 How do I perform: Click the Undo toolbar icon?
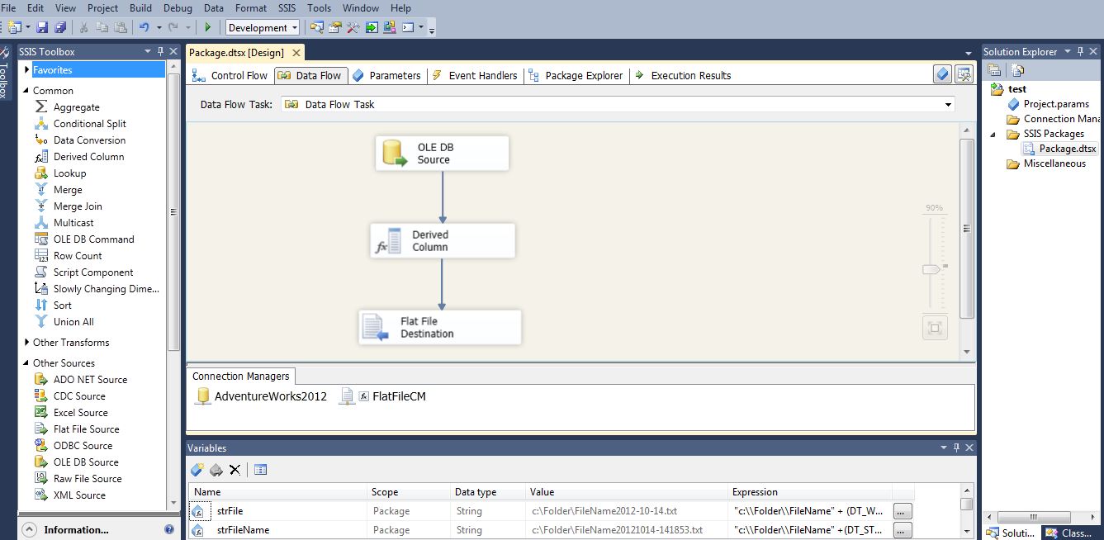point(144,27)
